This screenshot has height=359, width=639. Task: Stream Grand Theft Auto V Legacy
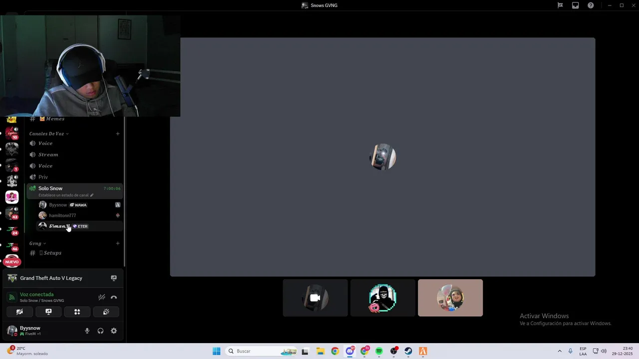[x=114, y=278]
